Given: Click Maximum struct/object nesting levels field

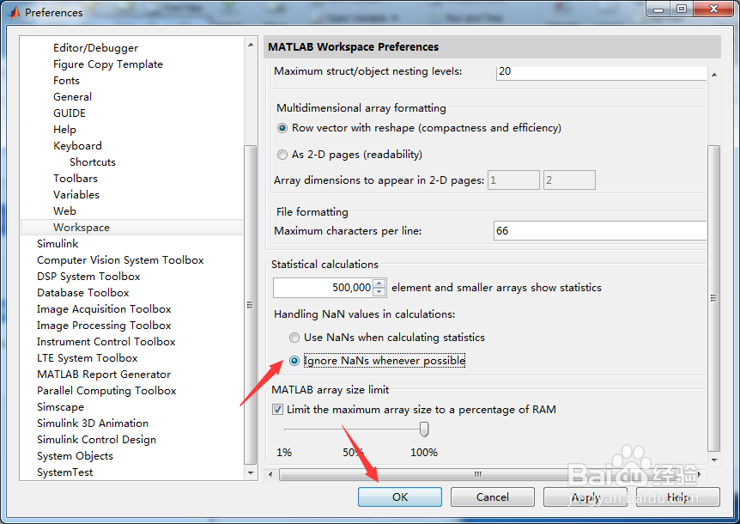Looking at the screenshot, I should click(601, 72).
